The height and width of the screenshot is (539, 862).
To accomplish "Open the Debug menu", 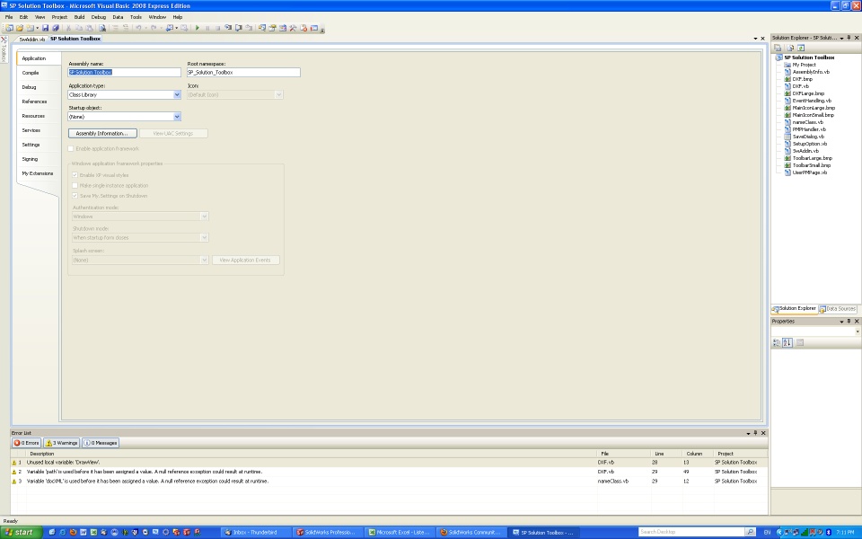I will click(x=99, y=17).
